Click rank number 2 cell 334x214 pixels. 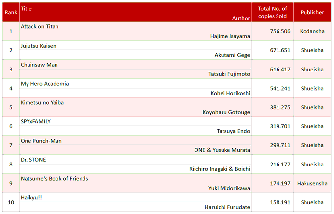point(11,50)
